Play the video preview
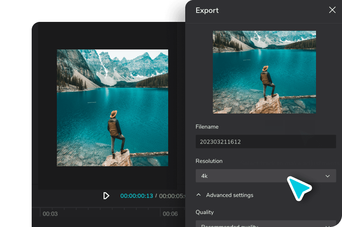This screenshot has width=342, height=227. tap(106, 196)
